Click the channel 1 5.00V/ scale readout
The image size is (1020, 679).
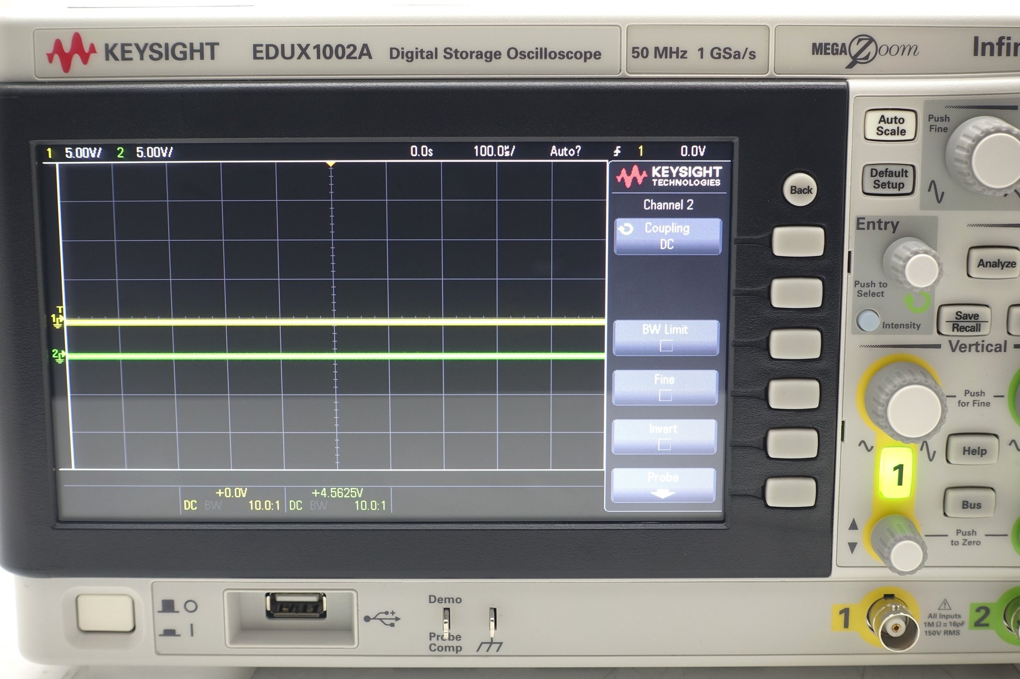tap(83, 153)
